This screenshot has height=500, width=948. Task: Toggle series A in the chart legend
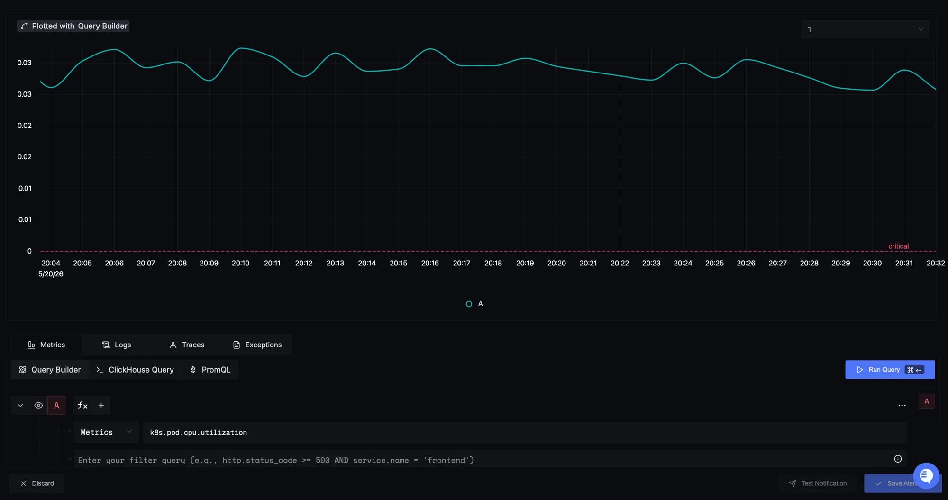coord(474,304)
